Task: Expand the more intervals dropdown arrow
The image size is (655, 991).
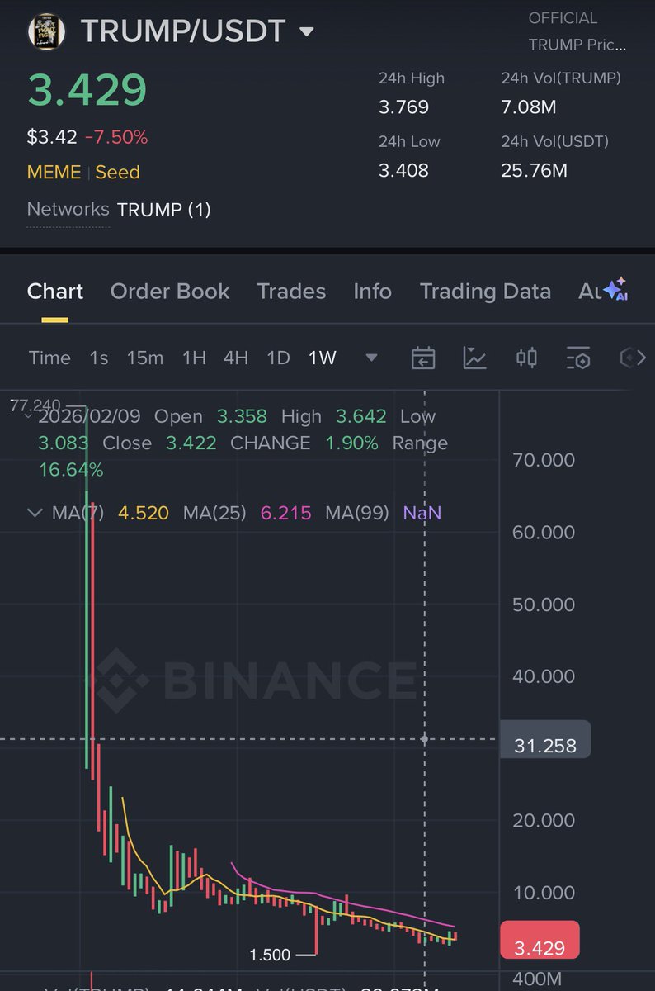Action: 371,358
